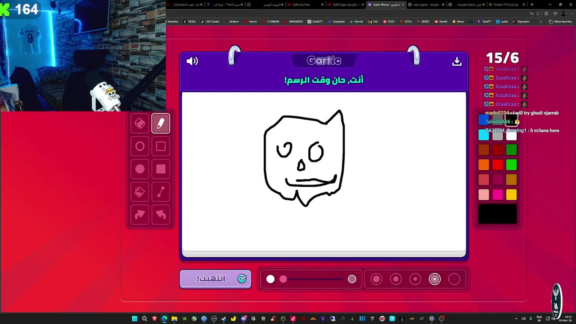Open the Windows Start menu
Image resolution: width=576 pixels, height=324 pixels.
[x=135, y=319]
